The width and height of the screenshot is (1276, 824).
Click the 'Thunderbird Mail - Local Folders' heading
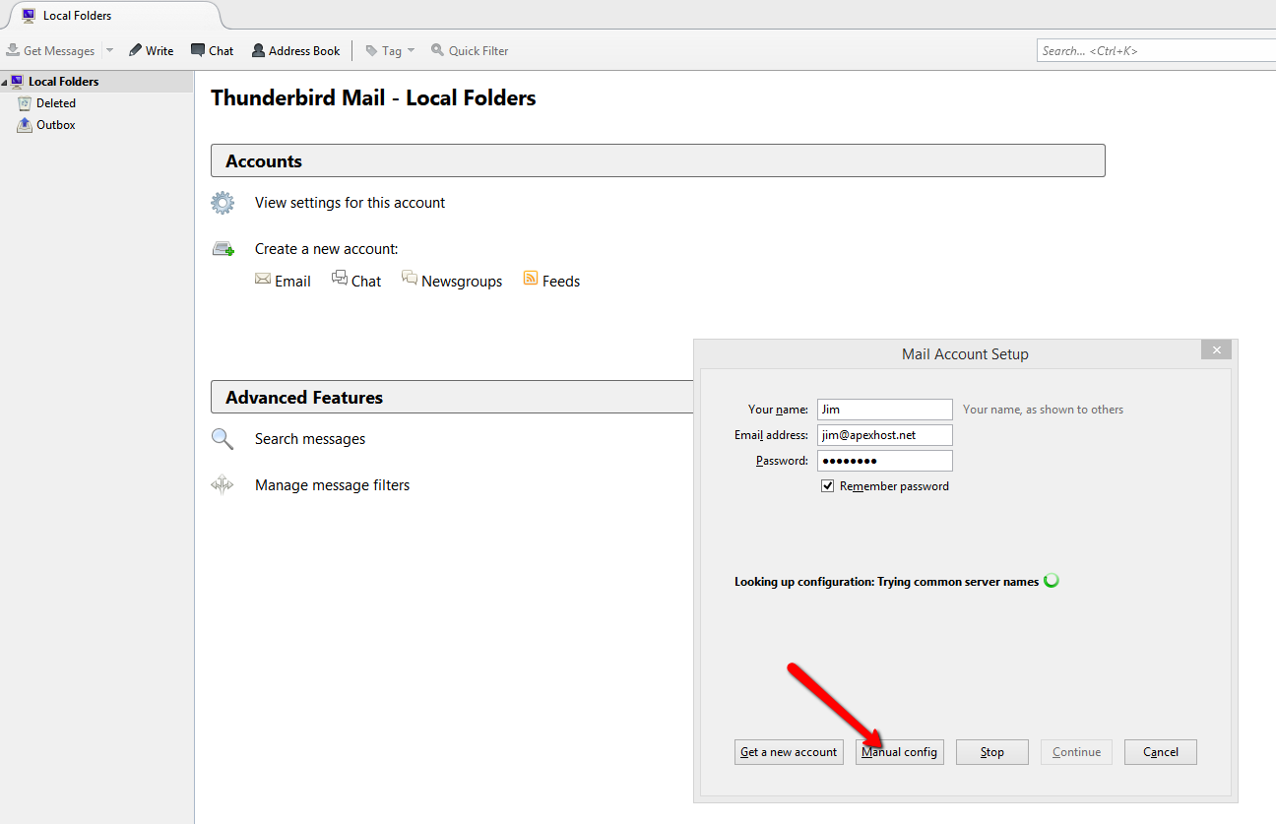(x=373, y=98)
